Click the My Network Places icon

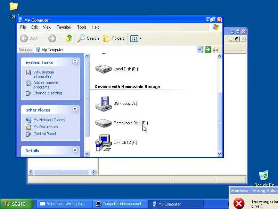pyautogui.click(x=28, y=120)
